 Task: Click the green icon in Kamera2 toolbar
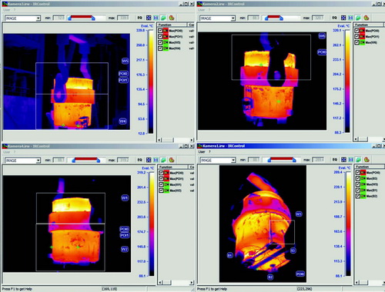(358, 18)
